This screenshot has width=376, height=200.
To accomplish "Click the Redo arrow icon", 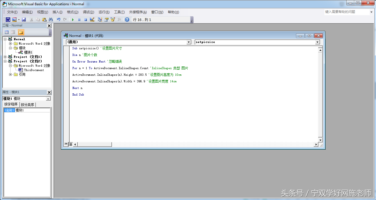I will tap(65, 20).
